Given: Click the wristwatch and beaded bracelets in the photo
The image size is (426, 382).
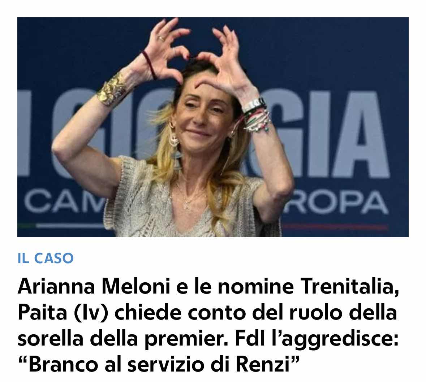Looking at the screenshot, I should 256,116.
